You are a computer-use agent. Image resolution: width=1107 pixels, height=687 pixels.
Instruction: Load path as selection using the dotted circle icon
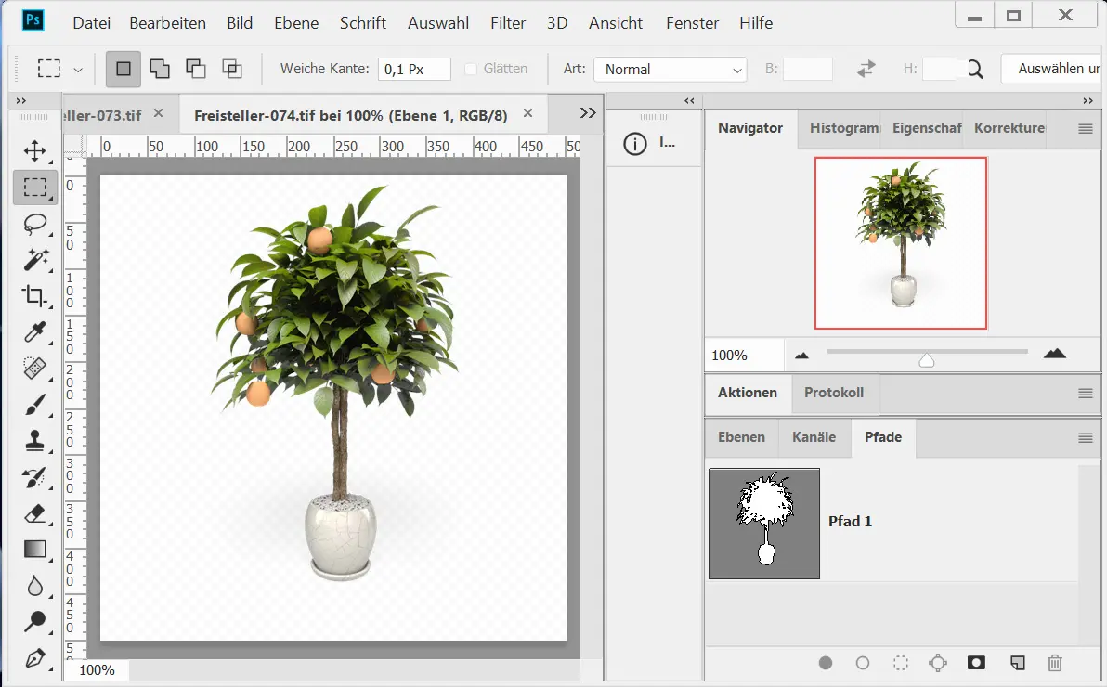tap(900, 663)
